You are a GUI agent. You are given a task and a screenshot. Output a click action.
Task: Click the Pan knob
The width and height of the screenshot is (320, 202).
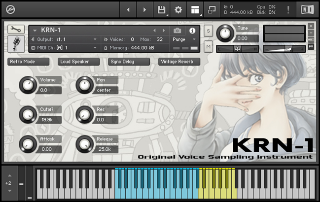point(84,85)
